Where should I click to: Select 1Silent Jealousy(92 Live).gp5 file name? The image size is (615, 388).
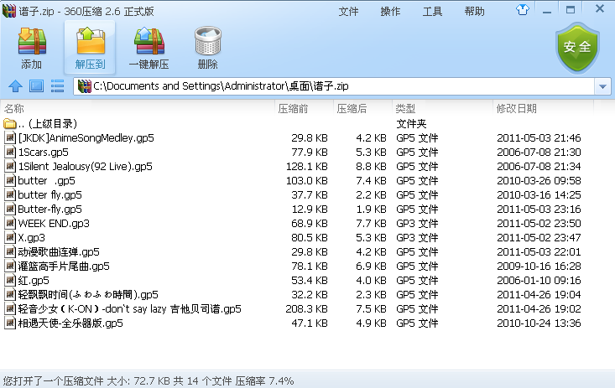85,167
